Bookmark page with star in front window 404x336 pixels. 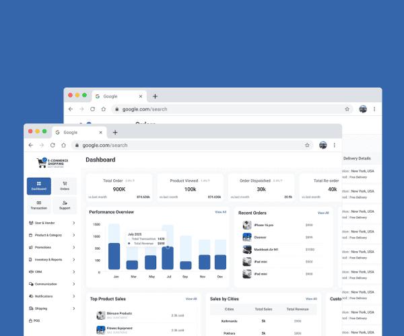click(307, 145)
